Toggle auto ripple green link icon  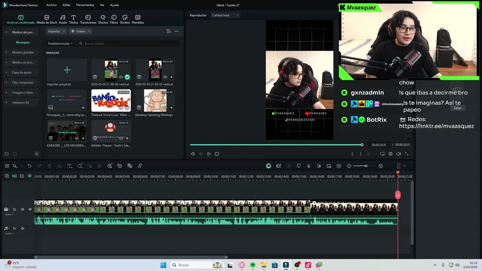pos(14,176)
